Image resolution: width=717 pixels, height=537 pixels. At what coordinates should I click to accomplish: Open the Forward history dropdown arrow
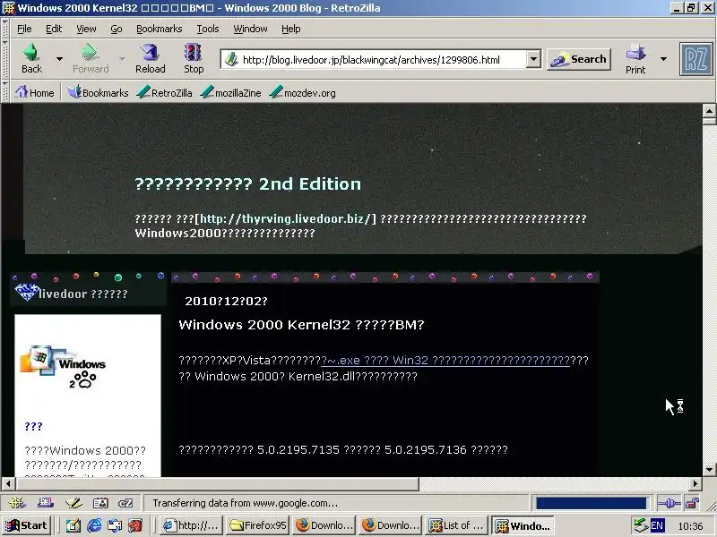point(122,59)
